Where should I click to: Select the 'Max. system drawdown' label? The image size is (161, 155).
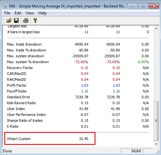[25, 56]
